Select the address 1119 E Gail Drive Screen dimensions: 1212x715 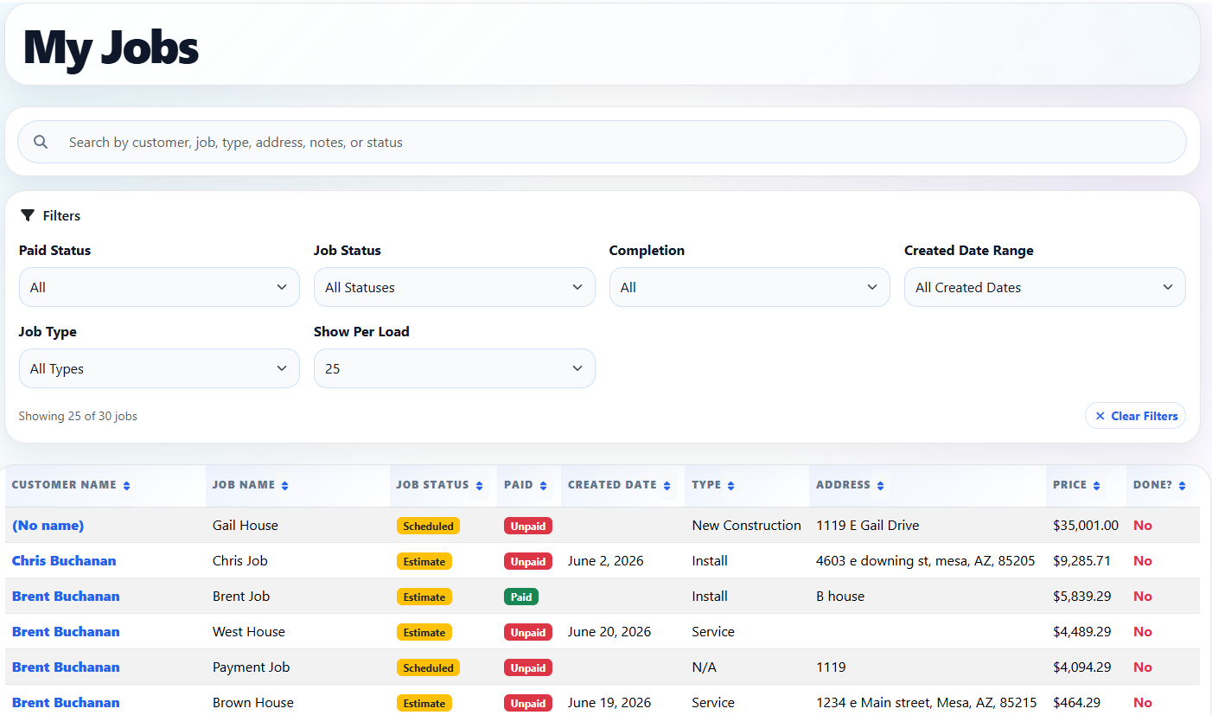[x=868, y=526]
